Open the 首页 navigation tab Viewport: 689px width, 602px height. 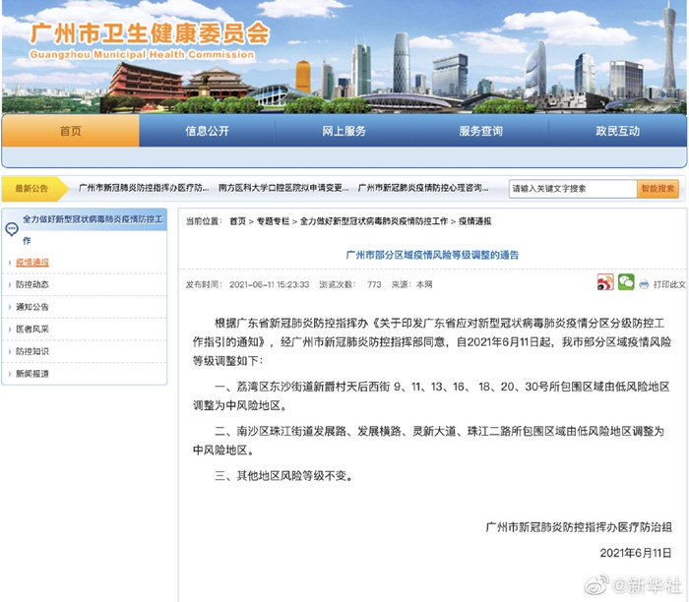pos(70,131)
